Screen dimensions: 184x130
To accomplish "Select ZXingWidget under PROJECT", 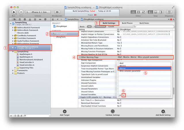I will click(x=62, y=26).
